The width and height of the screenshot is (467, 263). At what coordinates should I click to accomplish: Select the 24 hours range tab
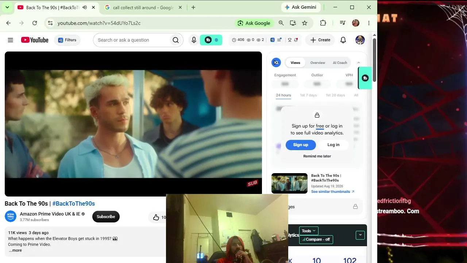click(x=283, y=95)
